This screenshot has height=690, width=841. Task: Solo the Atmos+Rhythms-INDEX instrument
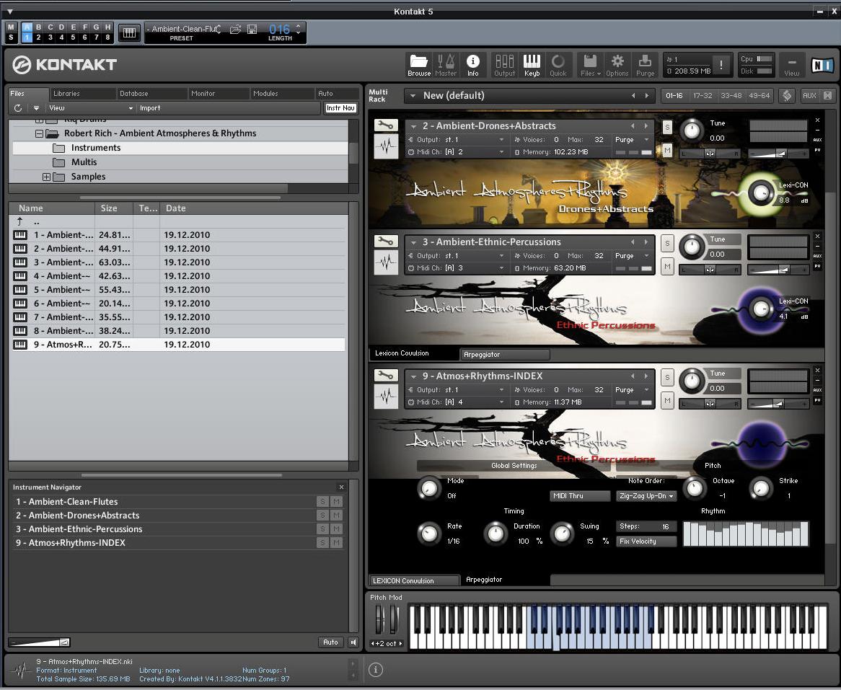(x=666, y=377)
